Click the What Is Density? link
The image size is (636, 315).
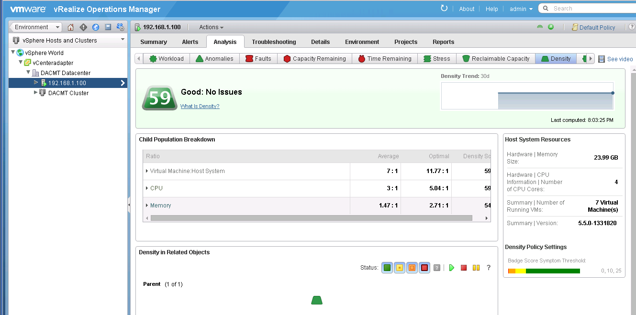(x=200, y=106)
